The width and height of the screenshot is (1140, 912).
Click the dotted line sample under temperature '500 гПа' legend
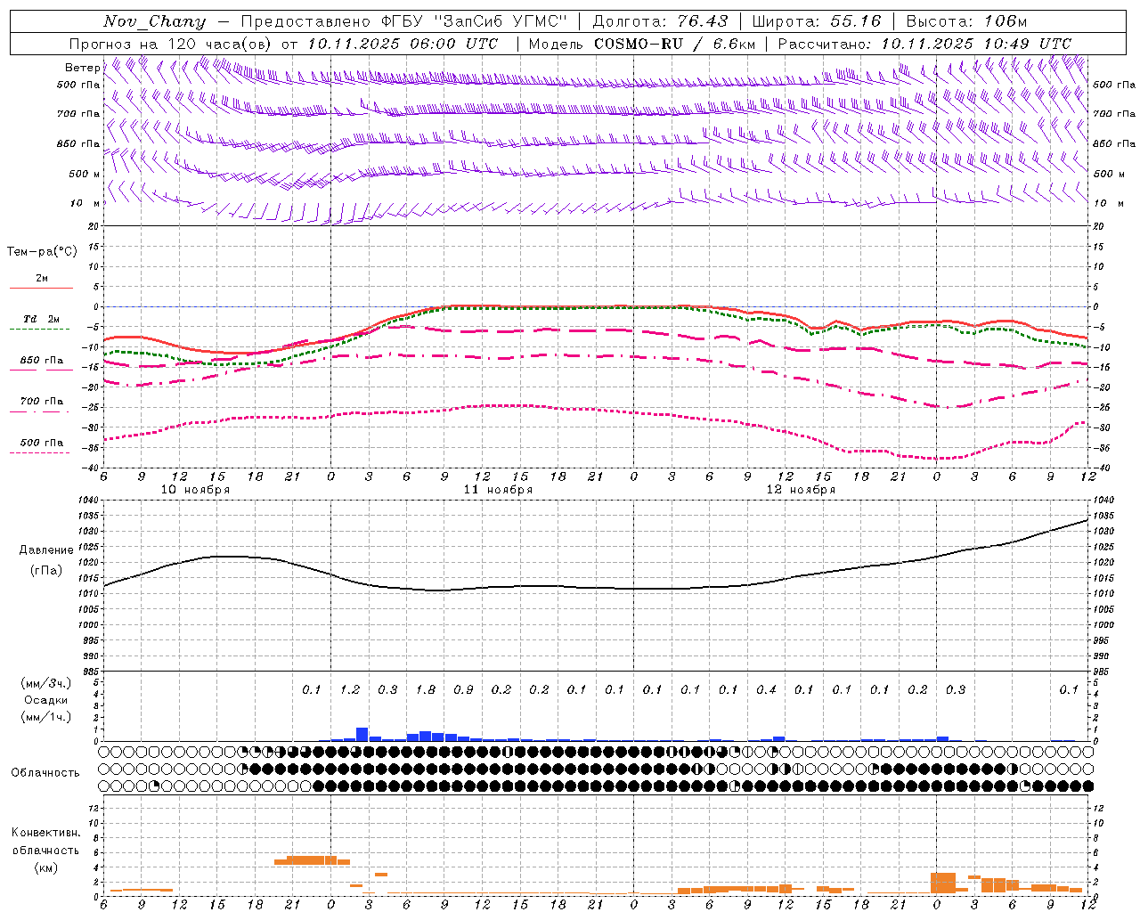coord(39,453)
